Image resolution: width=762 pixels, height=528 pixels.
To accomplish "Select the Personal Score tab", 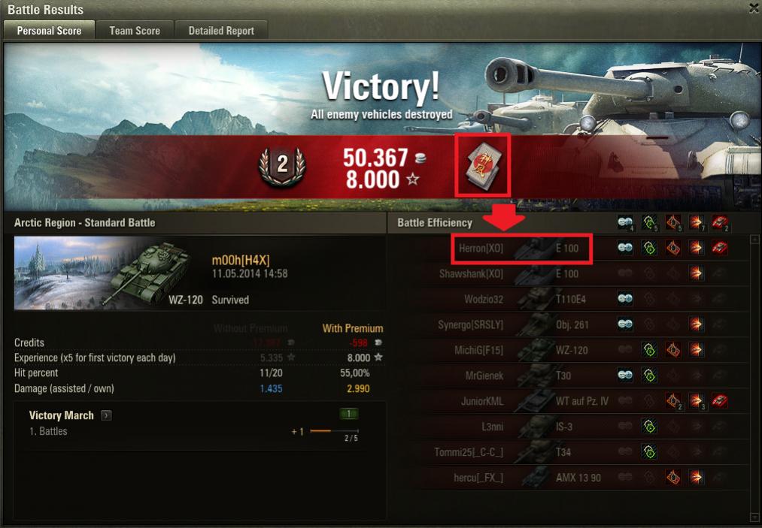I will point(49,31).
